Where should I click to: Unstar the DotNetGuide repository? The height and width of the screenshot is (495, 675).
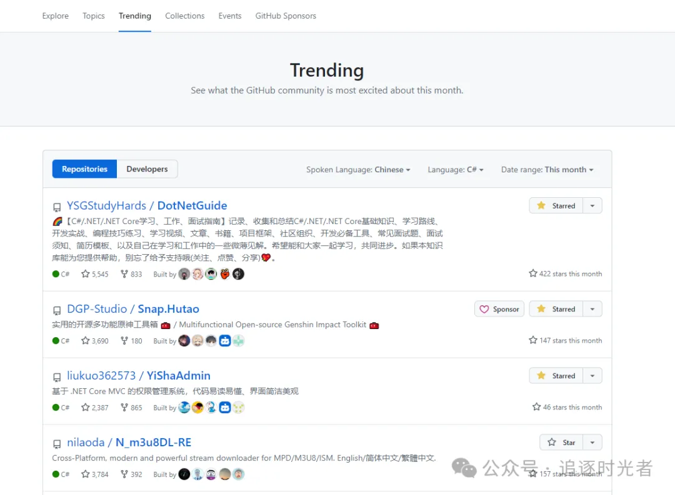556,205
